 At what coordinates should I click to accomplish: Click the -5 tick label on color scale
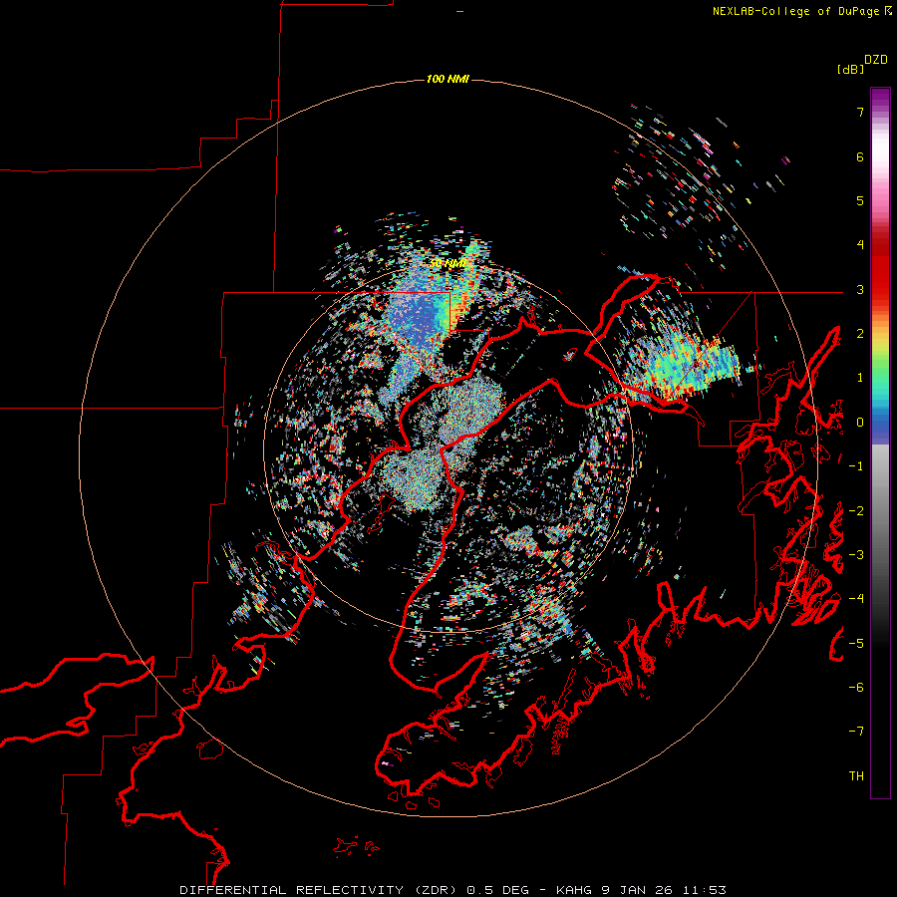tap(856, 644)
